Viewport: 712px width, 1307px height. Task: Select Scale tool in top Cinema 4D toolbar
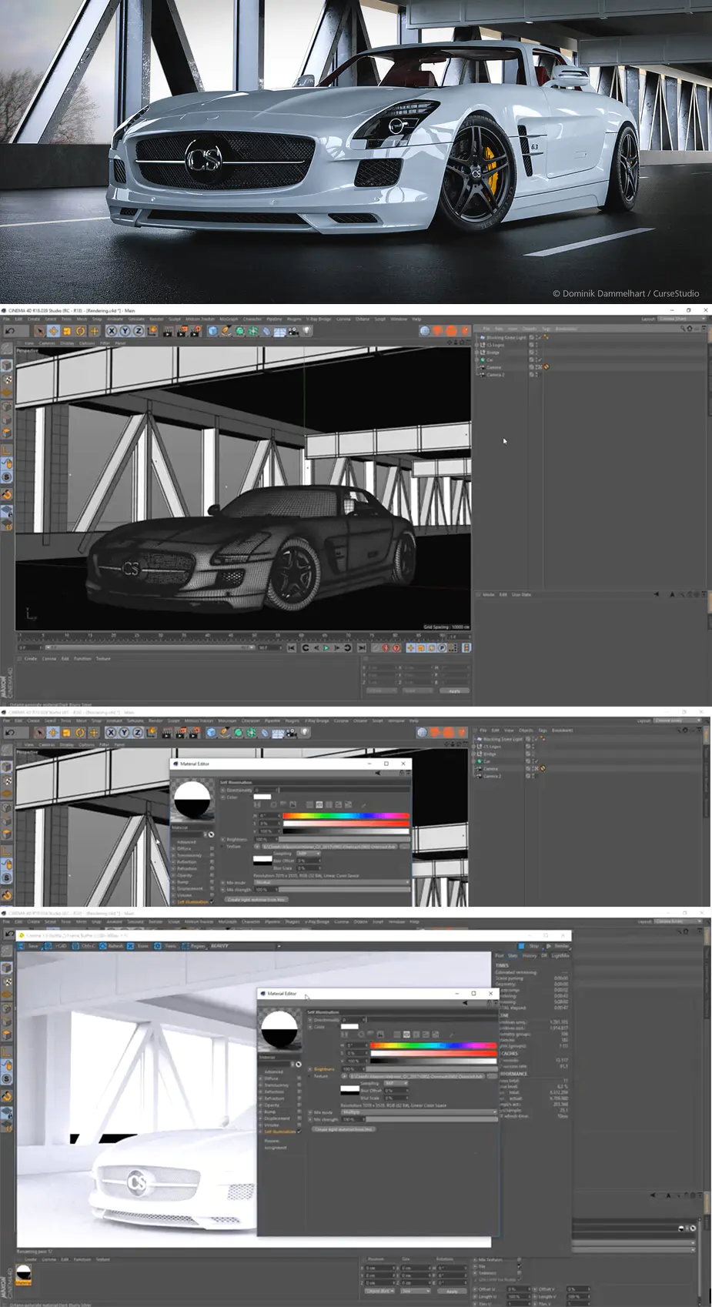coord(67,331)
